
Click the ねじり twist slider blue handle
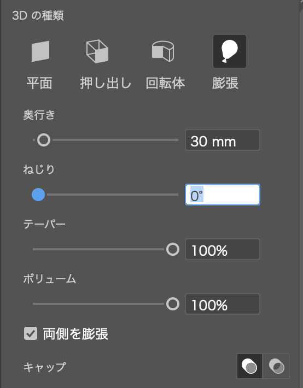click(38, 195)
